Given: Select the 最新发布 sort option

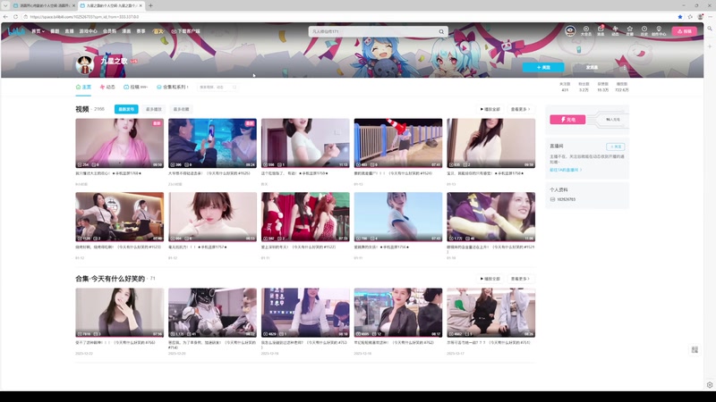Looking at the screenshot, I should click(x=126, y=109).
